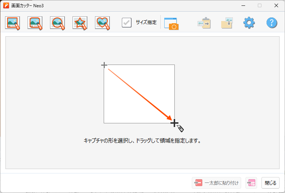
Task: Select the heart-shaped capture tool
Action: (102, 23)
